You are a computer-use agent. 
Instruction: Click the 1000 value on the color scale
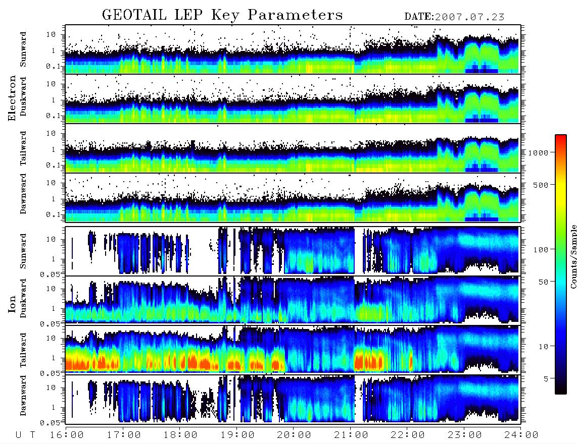tap(539, 152)
